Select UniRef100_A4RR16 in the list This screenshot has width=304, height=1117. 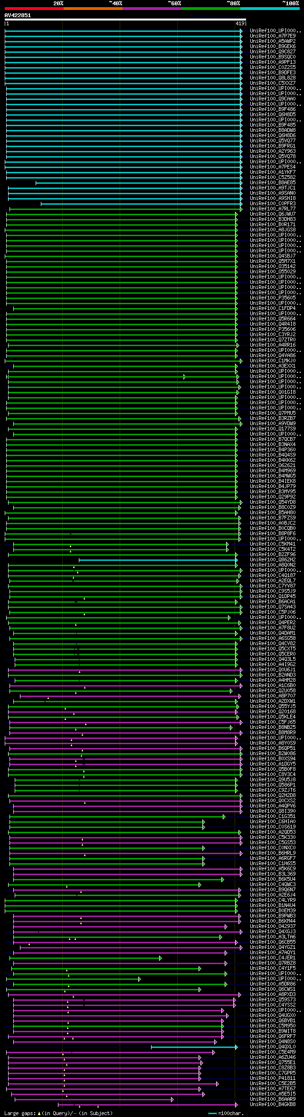[273, 345]
